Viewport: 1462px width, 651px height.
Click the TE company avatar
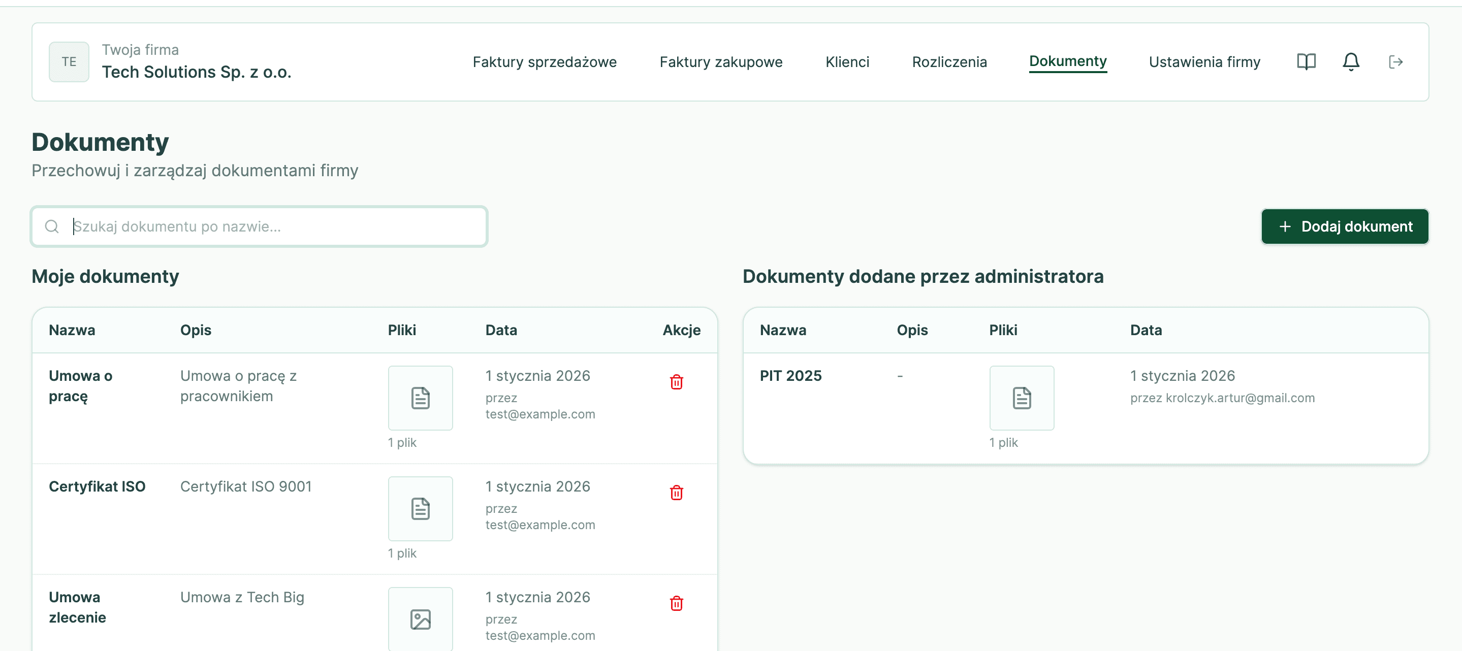click(x=69, y=62)
